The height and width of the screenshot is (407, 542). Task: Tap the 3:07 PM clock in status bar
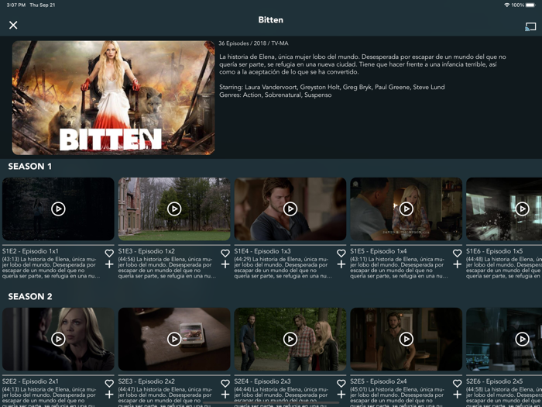coord(16,5)
